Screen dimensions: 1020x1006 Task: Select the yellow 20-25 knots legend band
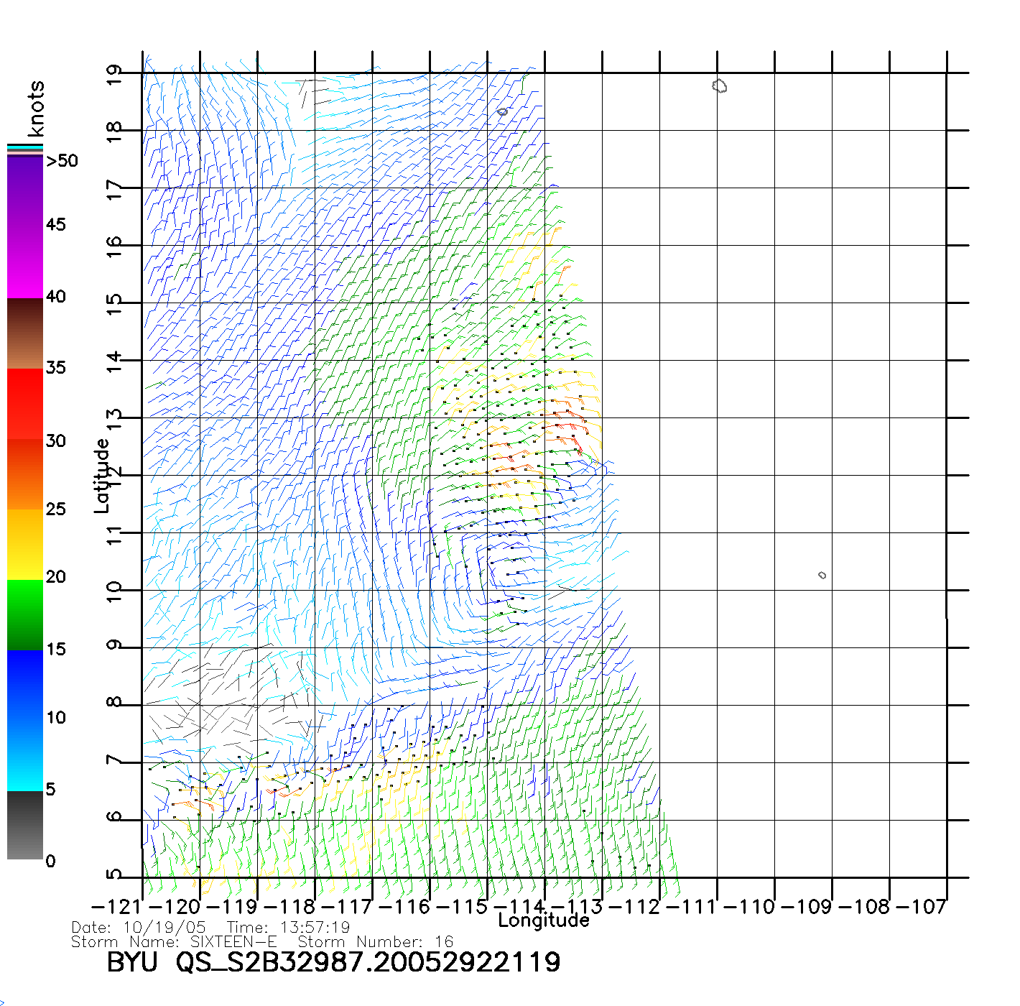[25, 544]
